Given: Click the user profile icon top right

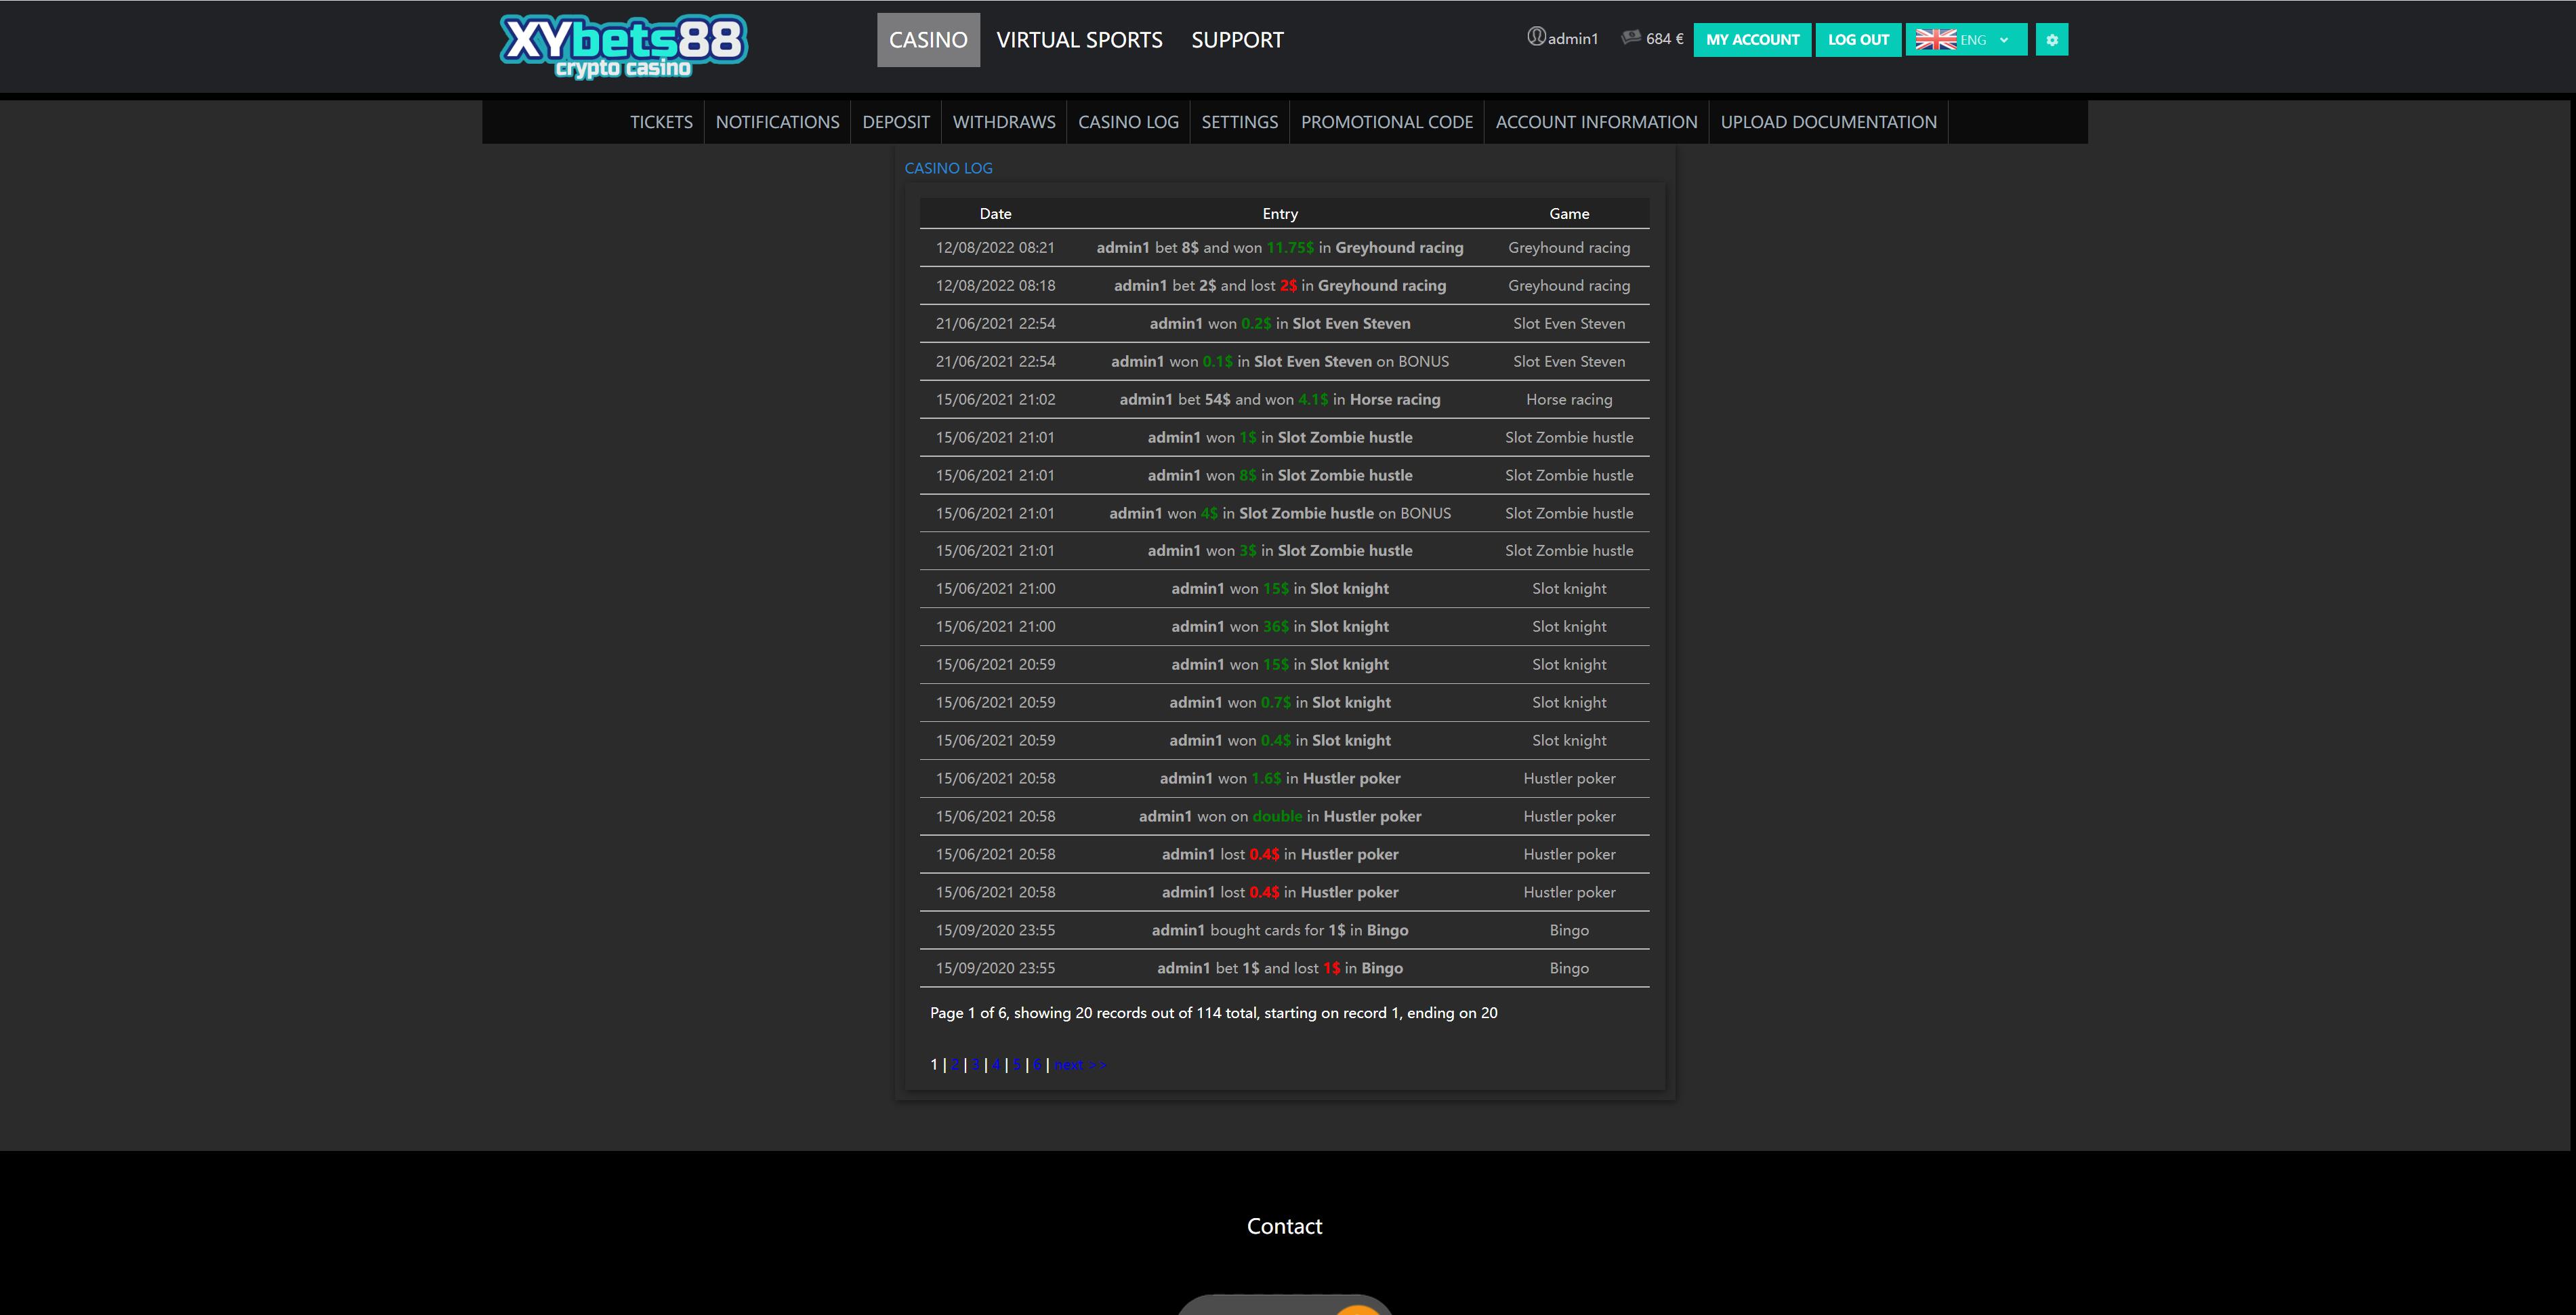Looking at the screenshot, I should tap(1535, 37).
